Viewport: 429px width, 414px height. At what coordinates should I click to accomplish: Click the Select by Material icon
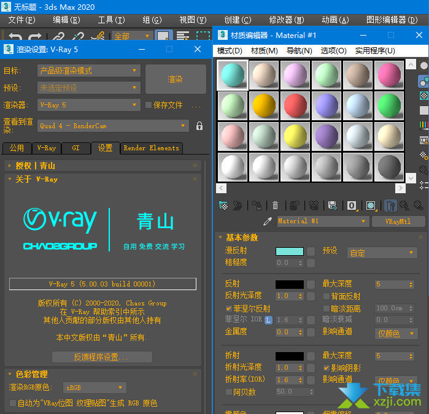[x=423, y=171]
